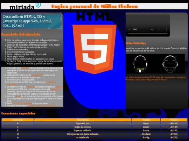The height and width of the screenshot is (141, 189).
Task: Click the cell '&aelig;'
Action: point(146,138)
